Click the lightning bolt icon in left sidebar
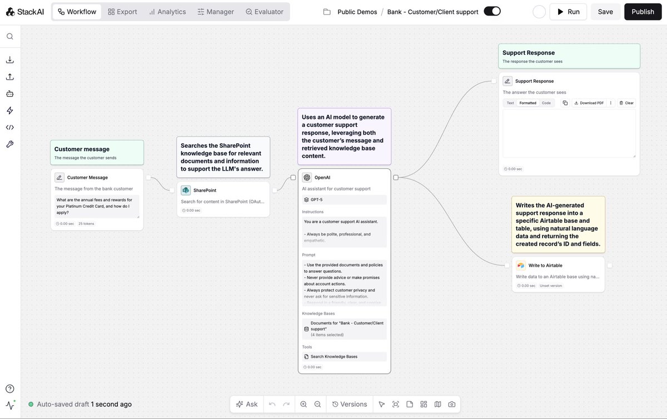The height and width of the screenshot is (419, 667). [x=10, y=111]
